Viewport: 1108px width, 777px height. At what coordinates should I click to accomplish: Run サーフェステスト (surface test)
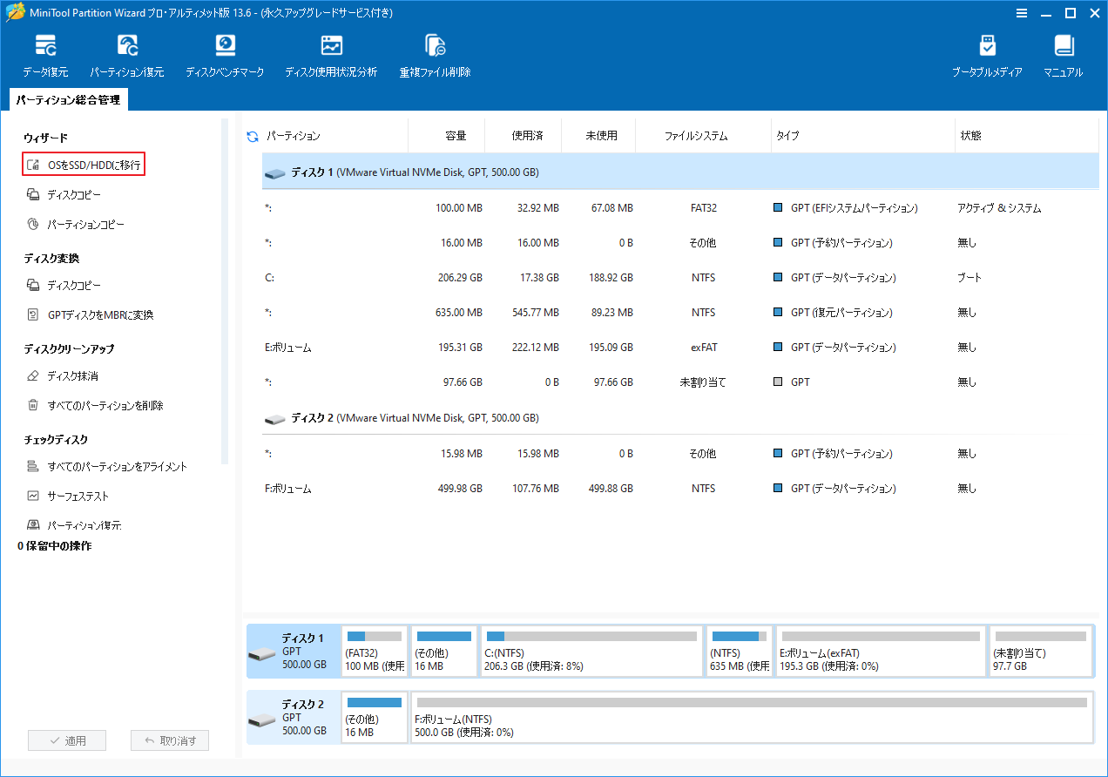pyautogui.click(x=74, y=495)
